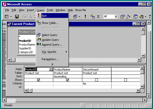The height and width of the screenshot is (109, 153).
Task: Open the ProductID Field dropdown arrow
Action: 51,69
